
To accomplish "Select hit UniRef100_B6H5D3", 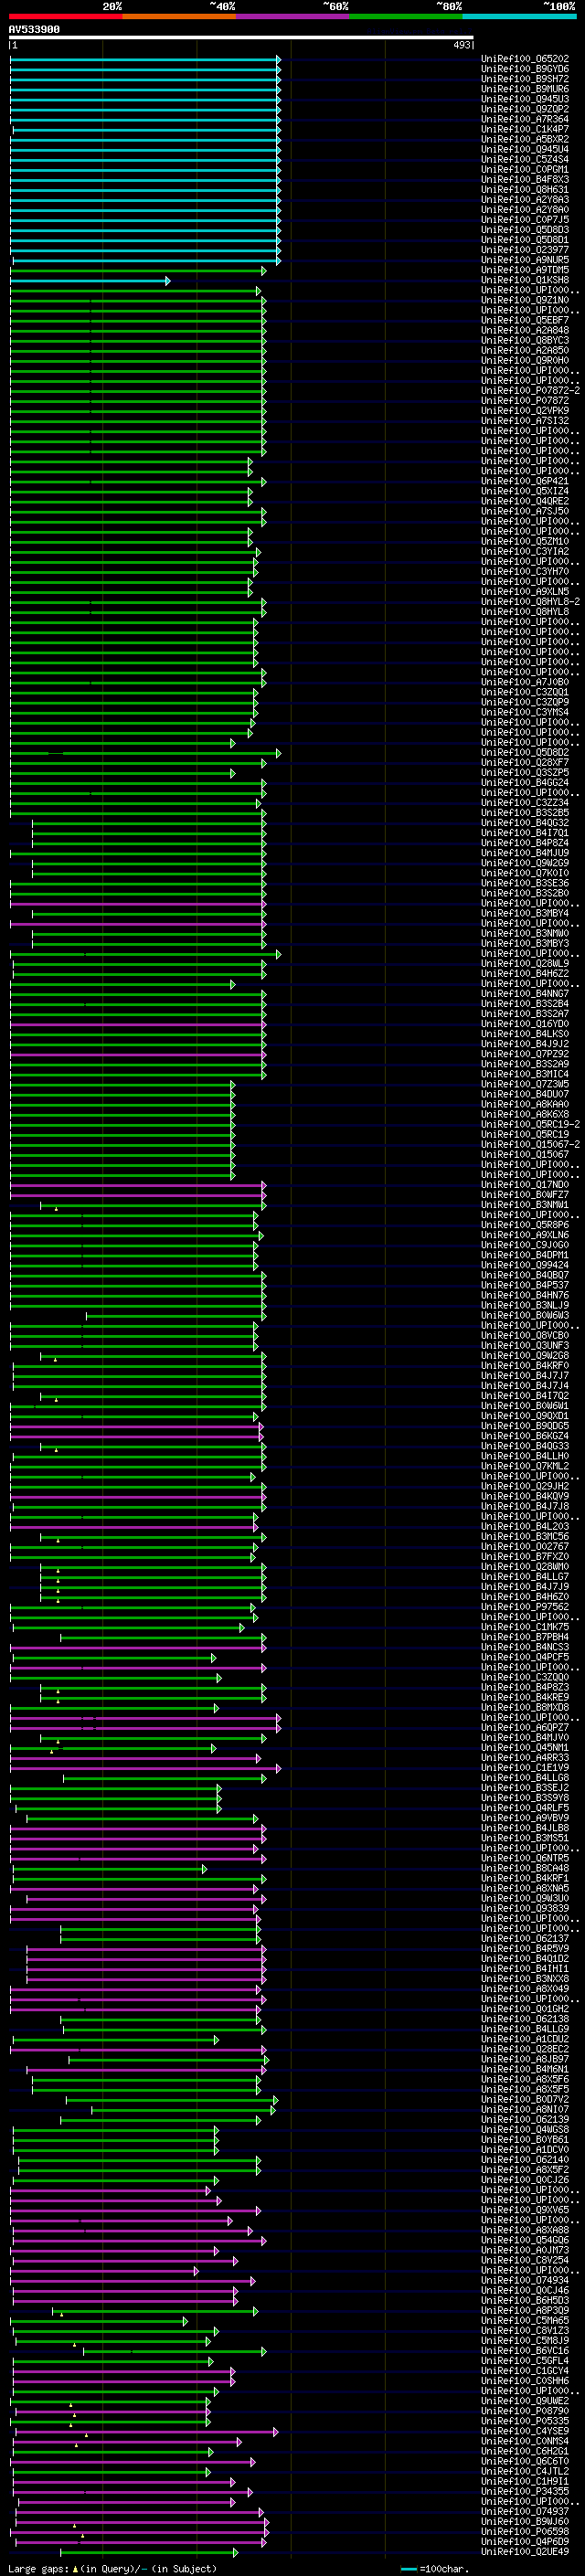I will (x=525, y=2300).
